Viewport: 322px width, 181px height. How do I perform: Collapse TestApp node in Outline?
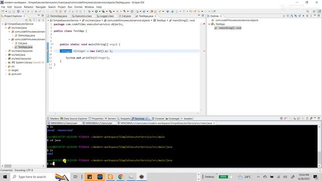209,24
